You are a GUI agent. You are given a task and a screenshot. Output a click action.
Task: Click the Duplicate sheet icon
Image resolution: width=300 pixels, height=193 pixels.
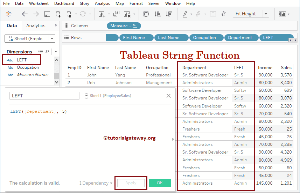(116, 14)
